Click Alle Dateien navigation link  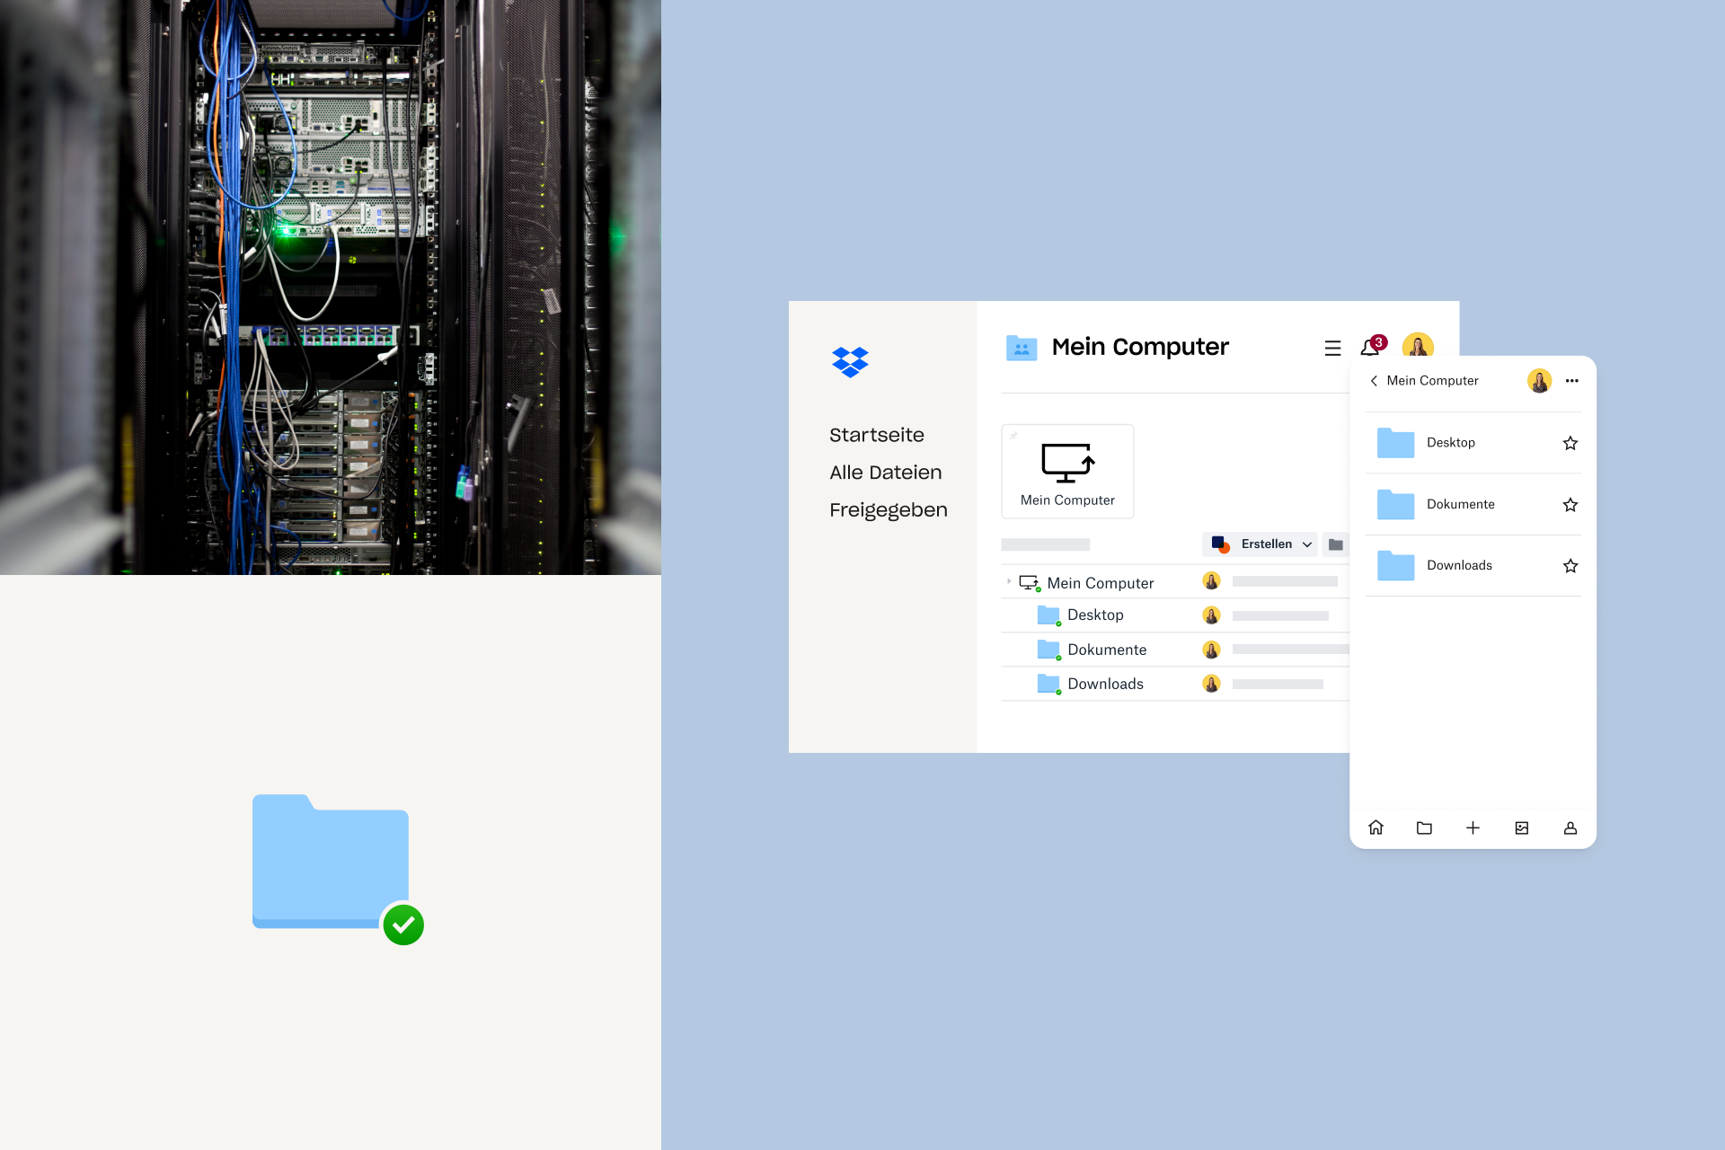[x=886, y=471]
